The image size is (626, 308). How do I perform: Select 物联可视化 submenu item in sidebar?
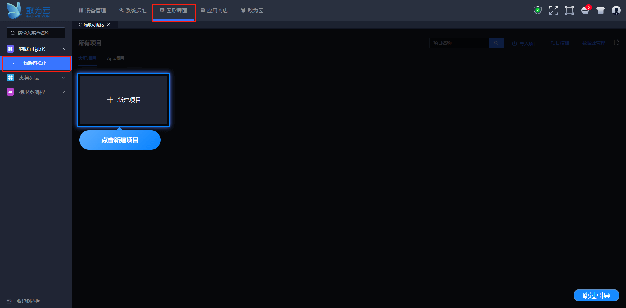pos(37,63)
